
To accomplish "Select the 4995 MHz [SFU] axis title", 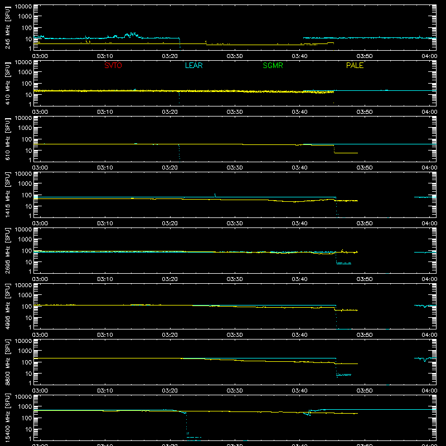I will click(x=8, y=306).
